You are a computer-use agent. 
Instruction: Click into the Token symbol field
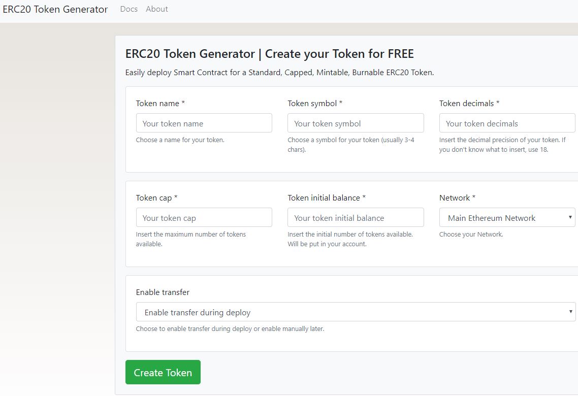coord(356,123)
